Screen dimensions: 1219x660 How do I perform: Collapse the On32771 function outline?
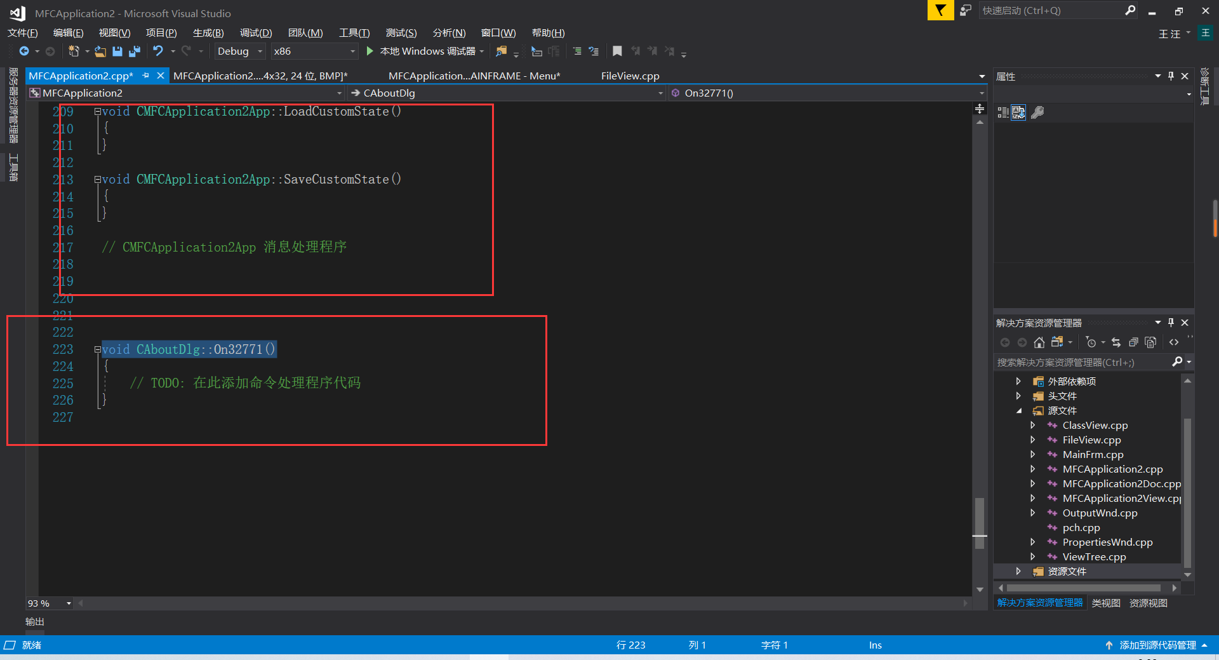(98, 349)
